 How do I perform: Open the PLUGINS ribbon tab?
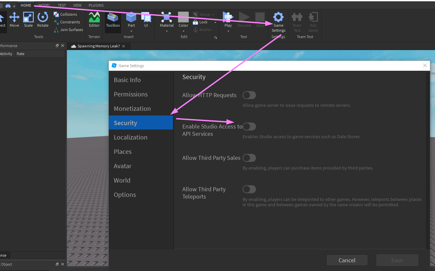tap(96, 5)
